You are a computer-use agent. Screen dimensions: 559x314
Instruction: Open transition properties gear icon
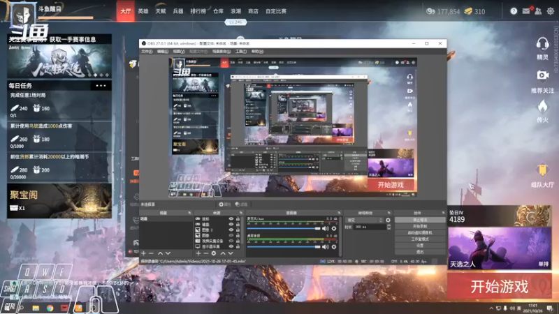(x=388, y=220)
